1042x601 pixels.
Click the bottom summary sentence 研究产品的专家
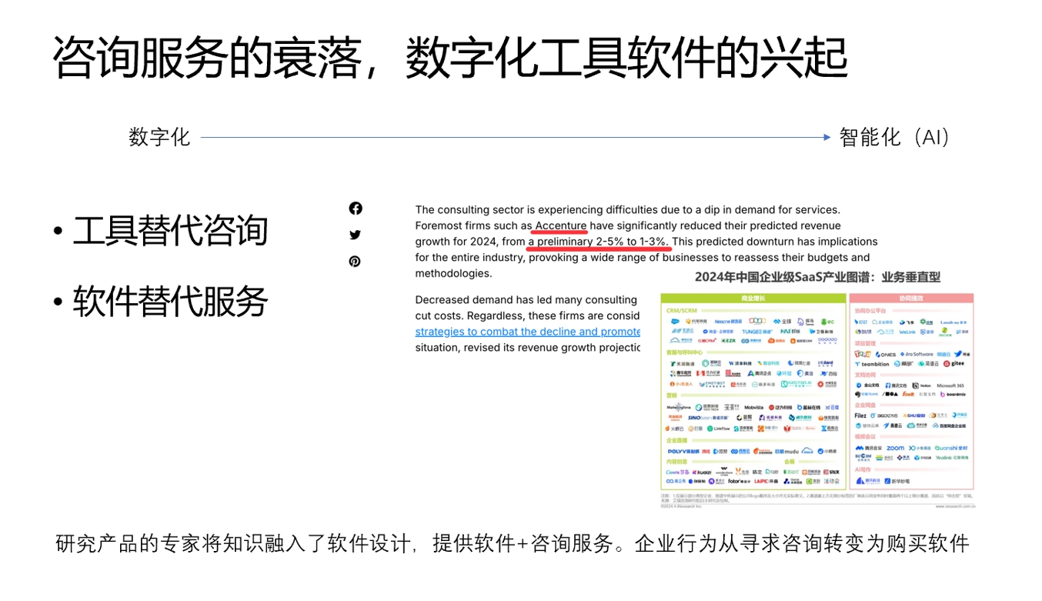click(x=512, y=543)
